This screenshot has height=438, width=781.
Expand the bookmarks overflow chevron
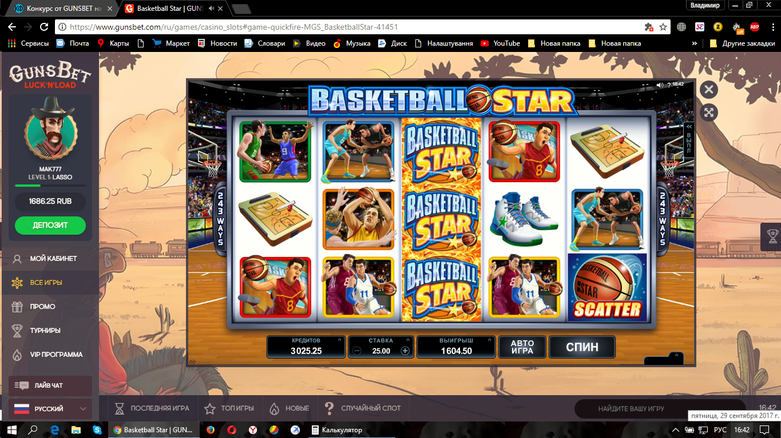point(694,43)
